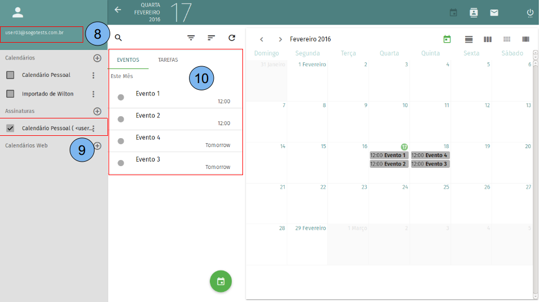Click the green create event button
Viewport: 540px width, 302px height.
tap(220, 281)
